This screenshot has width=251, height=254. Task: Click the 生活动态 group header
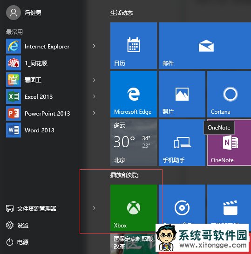point(122,13)
